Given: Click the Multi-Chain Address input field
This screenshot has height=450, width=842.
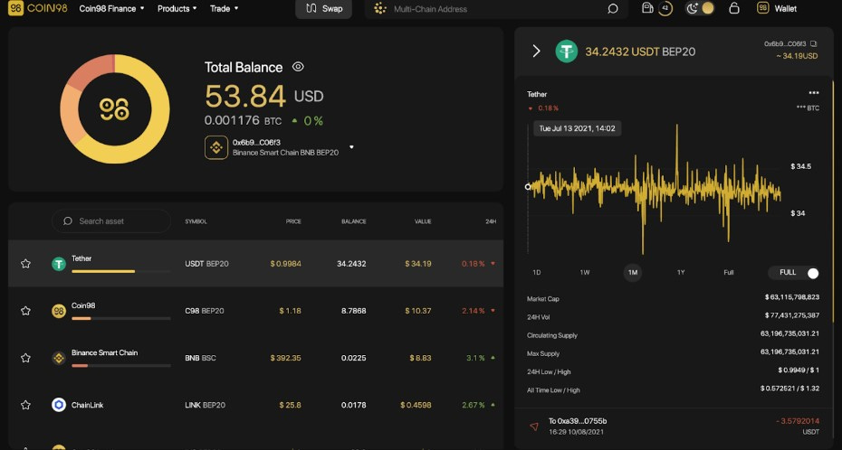Looking at the screenshot, I should click(497, 9).
